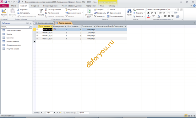Click the navigation pane Поиск field

click(15, 27)
